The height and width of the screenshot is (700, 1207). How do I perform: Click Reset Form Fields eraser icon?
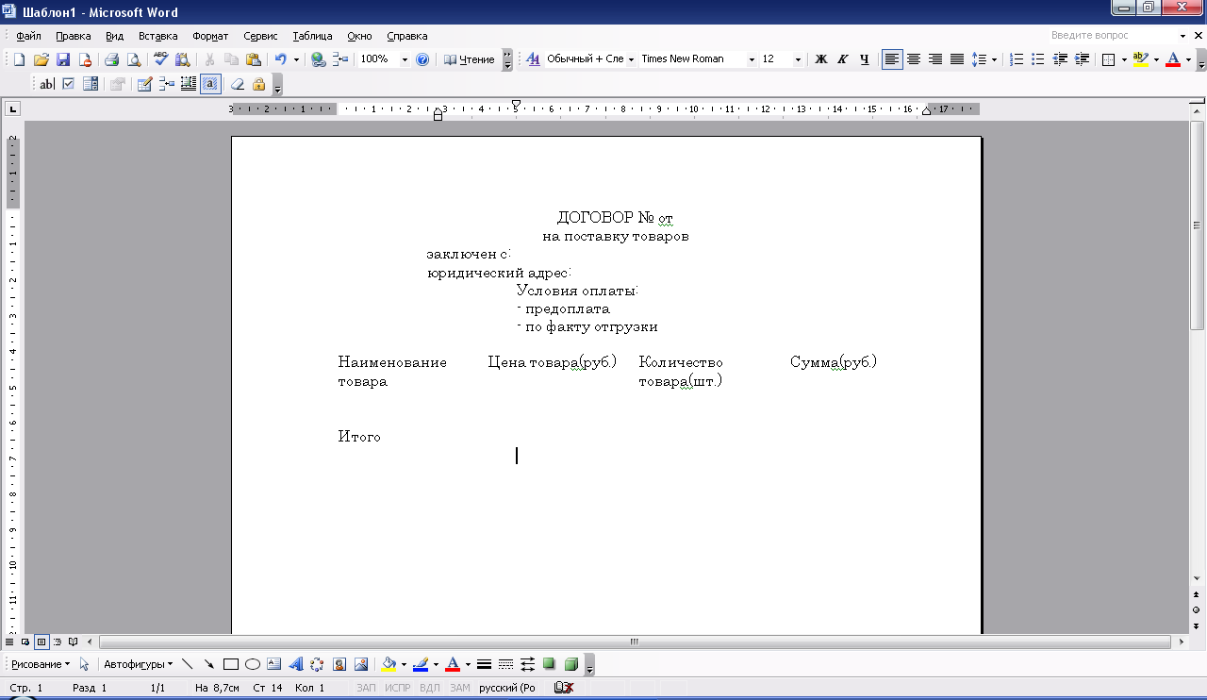coord(238,84)
